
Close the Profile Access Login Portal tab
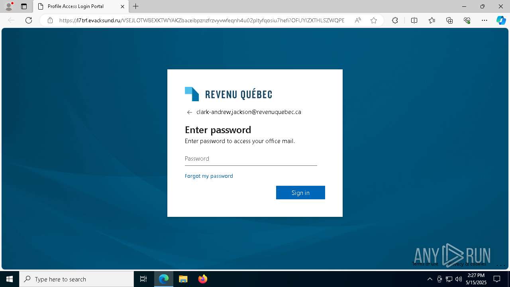(122, 6)
